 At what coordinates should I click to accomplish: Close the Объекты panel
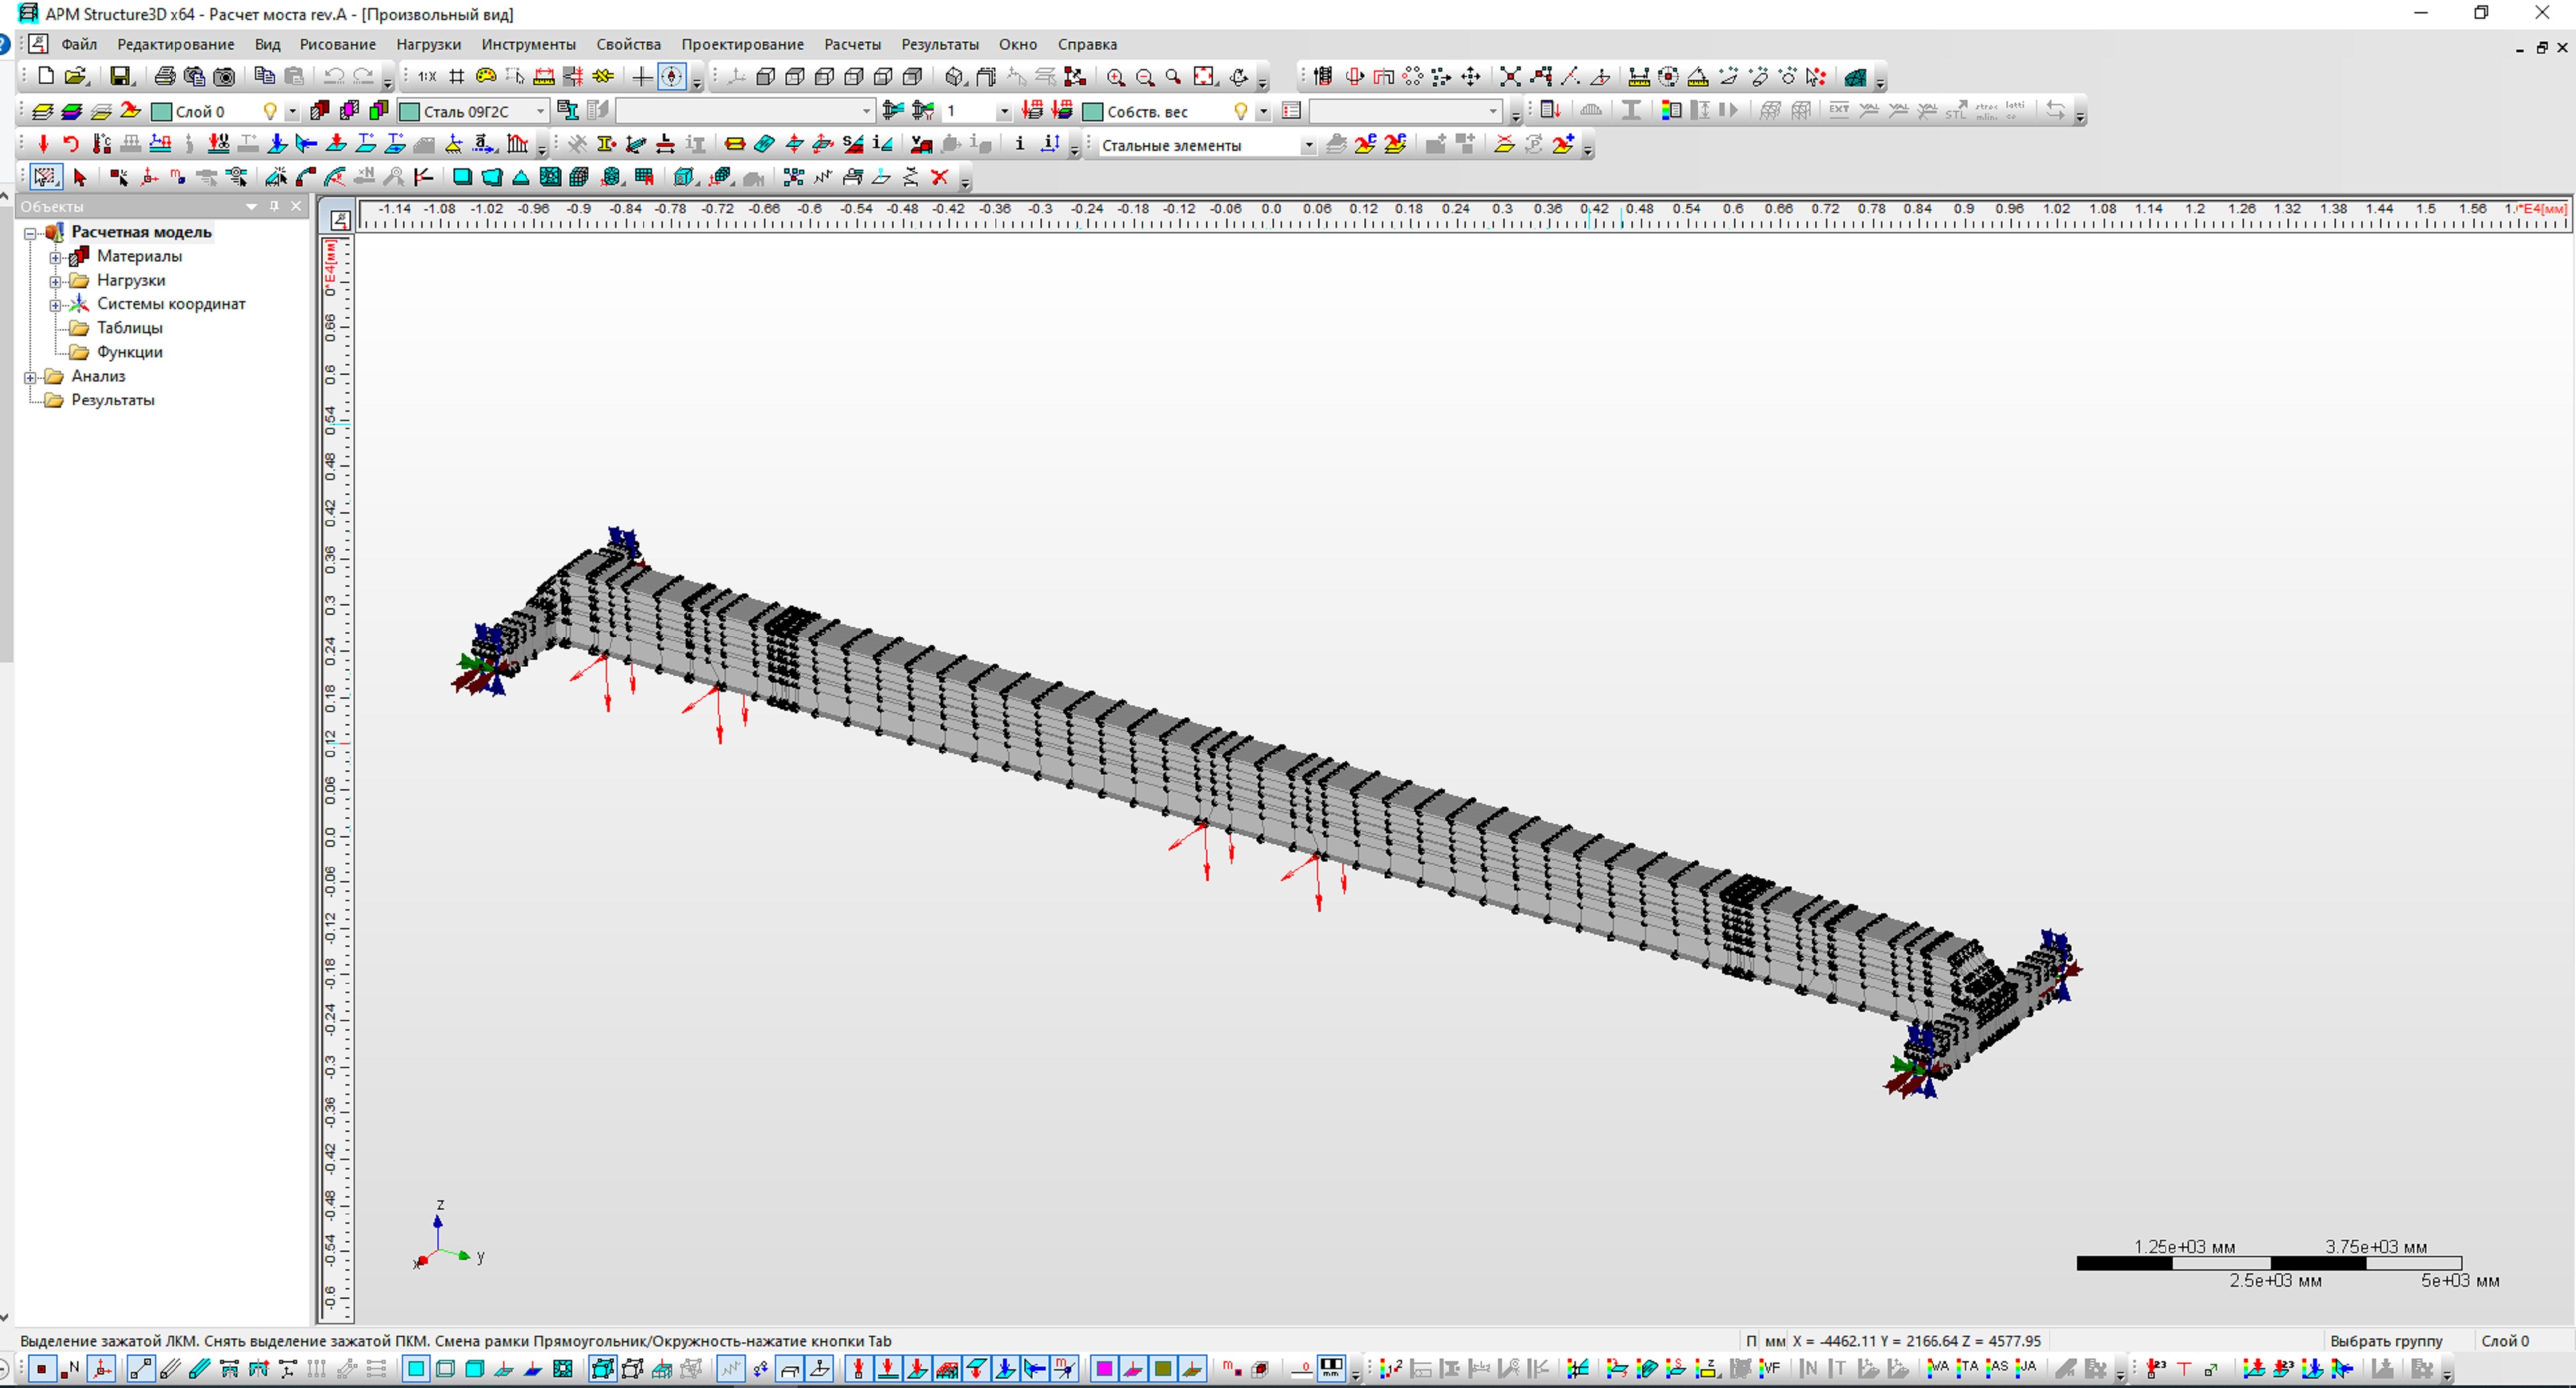click(x=296, y=206)
